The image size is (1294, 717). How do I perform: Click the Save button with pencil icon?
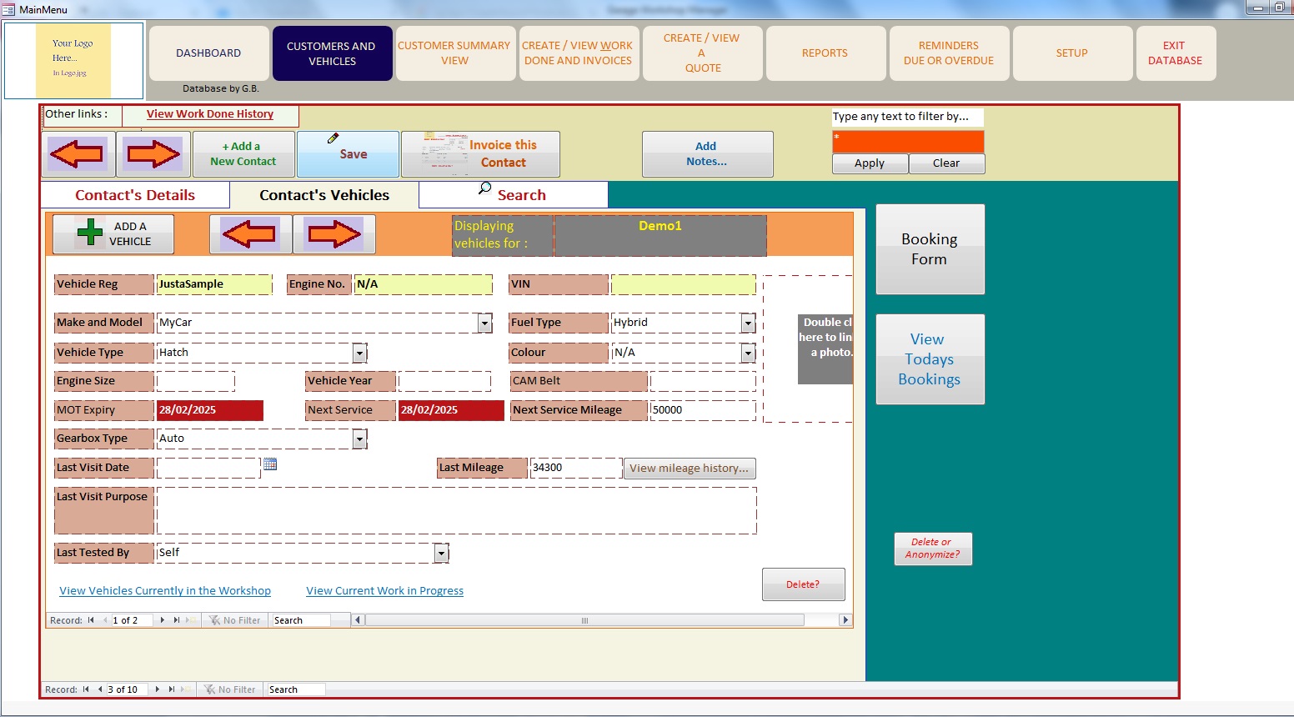point(348,153)
